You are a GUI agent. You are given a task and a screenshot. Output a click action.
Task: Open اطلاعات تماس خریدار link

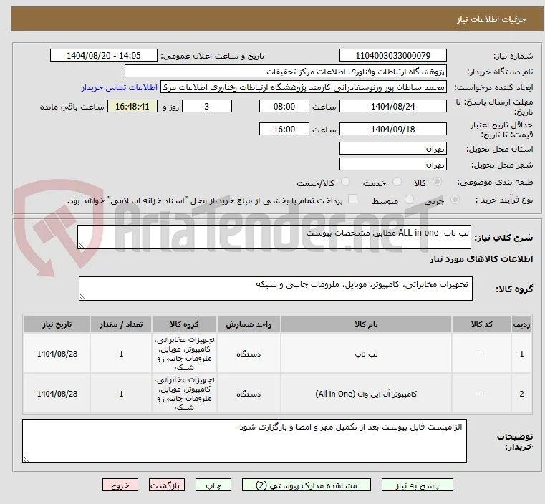click(120, 87)
